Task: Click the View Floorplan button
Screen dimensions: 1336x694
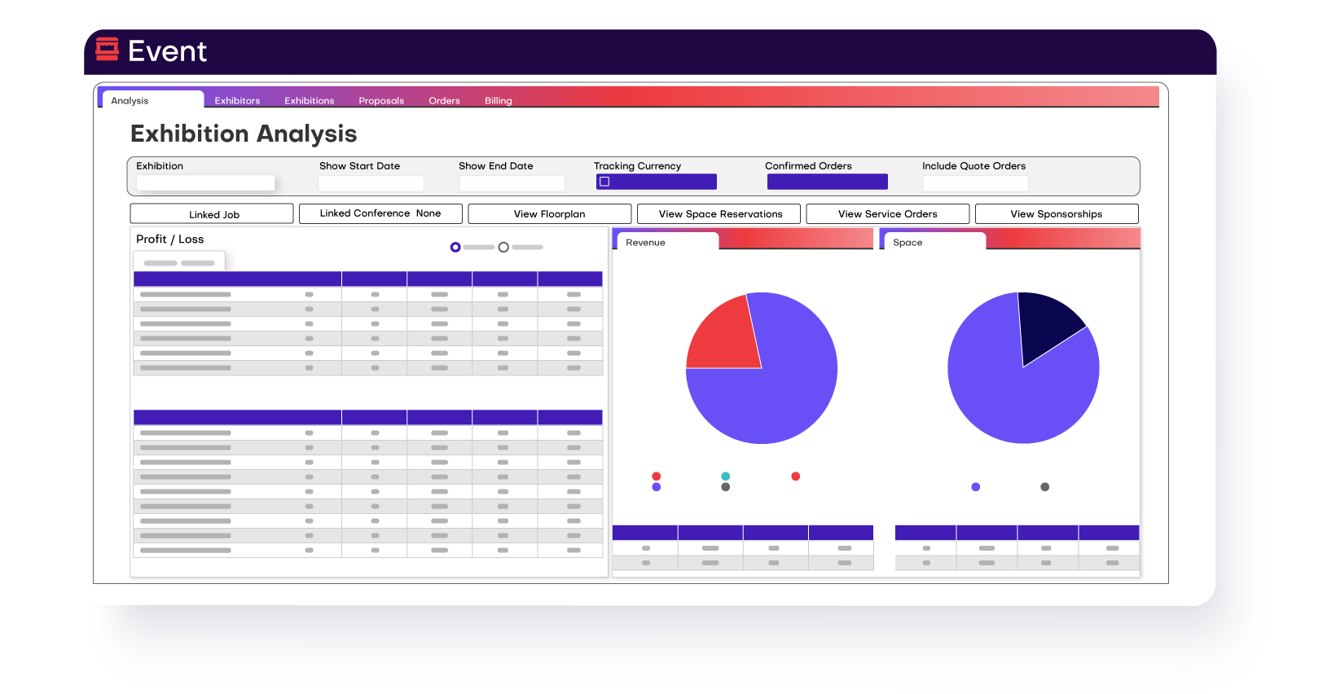Action: [549, 213]
